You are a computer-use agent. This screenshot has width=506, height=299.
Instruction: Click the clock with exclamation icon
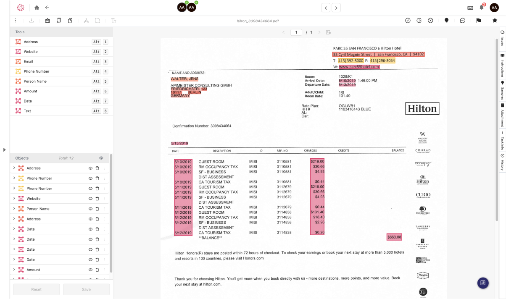[419, 21]
